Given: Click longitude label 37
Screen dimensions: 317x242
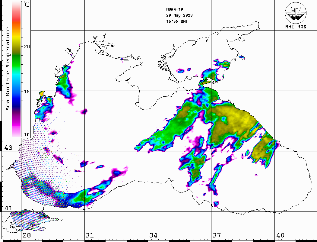Looking at the screenshot, I should (x=217, y=235).
